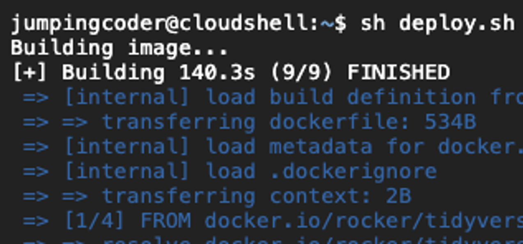Click the jumpingcoder@cloudshell prompt text
The image size is (523, 244).
(164, 23)
